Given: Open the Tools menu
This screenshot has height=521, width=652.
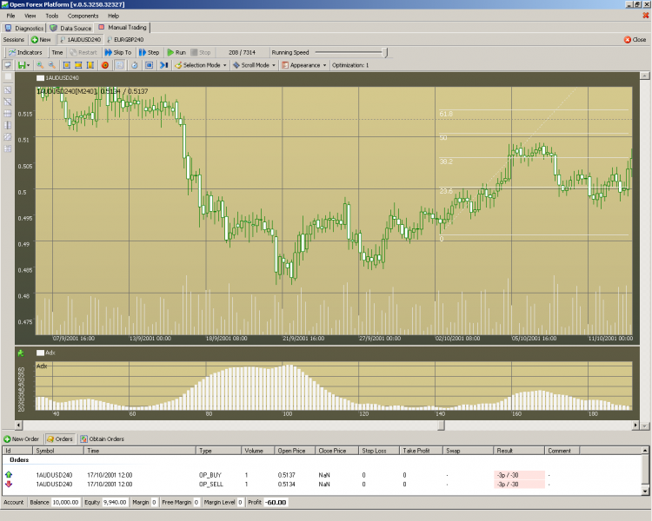Looking at the screenshot, I should pyautogui.click(x=52, y=16).
